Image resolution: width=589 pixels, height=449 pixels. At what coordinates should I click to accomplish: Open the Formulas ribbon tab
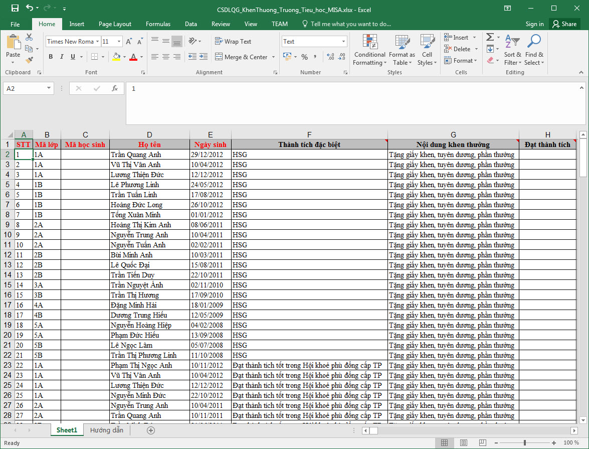pyautogui.click(x=158, y=24)
